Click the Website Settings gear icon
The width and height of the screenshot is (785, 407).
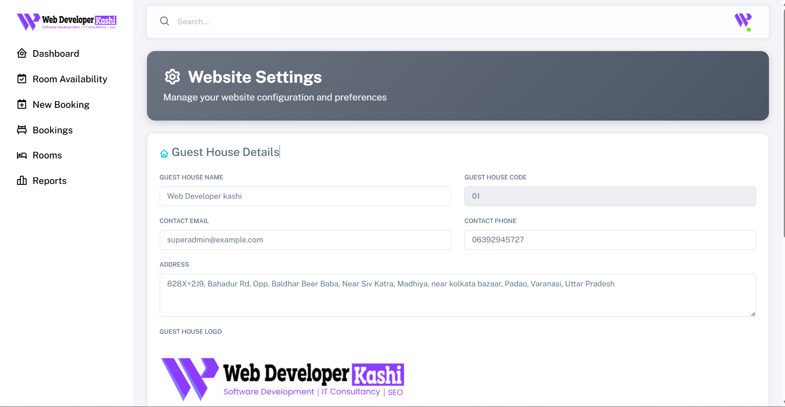[x=172, y=77]
